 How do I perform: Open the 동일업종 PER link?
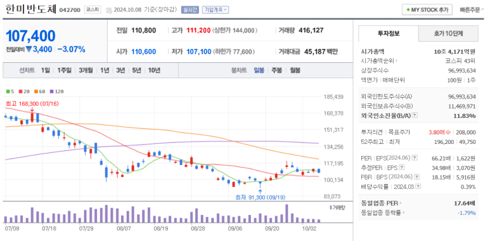381,203
